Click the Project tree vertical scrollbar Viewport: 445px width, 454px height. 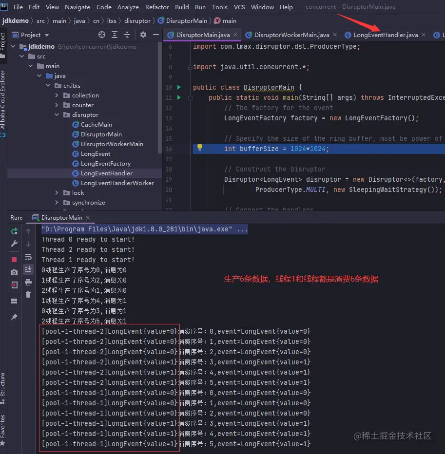coord(160,98)
